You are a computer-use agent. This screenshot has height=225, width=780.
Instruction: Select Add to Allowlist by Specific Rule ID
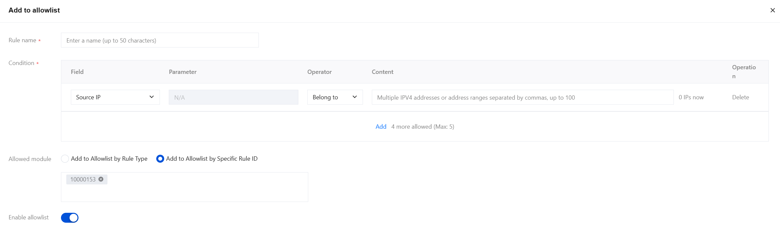160,159
